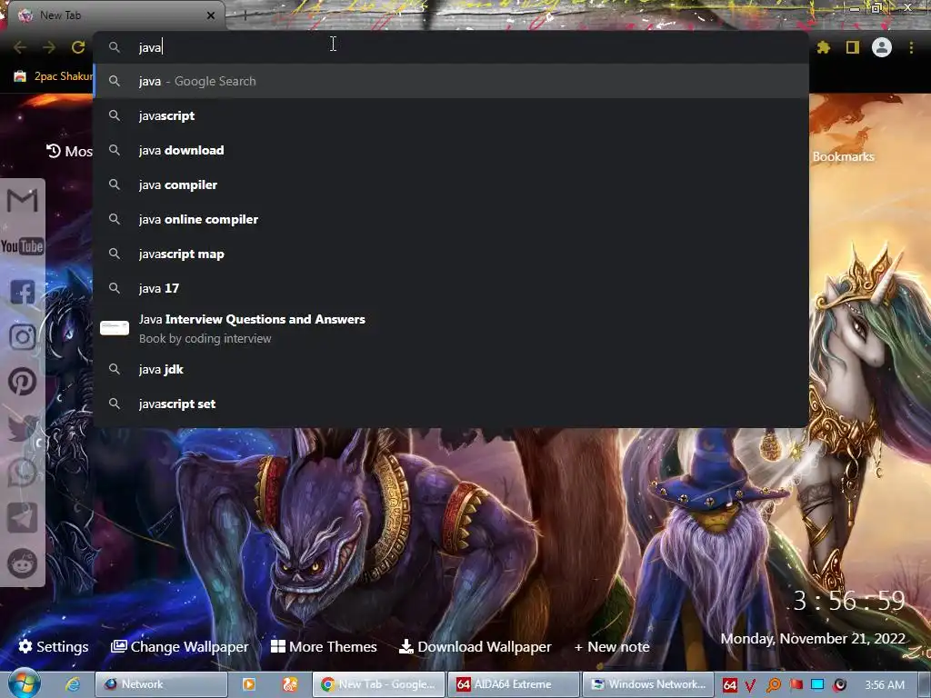Open More Themes
Image resolution: width=931 pixels, height=698 pixels.
(x=324, y=646)
